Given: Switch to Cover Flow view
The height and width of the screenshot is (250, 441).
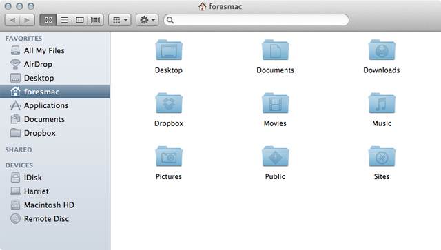Looking at the screenshot, I should point(95,20).
